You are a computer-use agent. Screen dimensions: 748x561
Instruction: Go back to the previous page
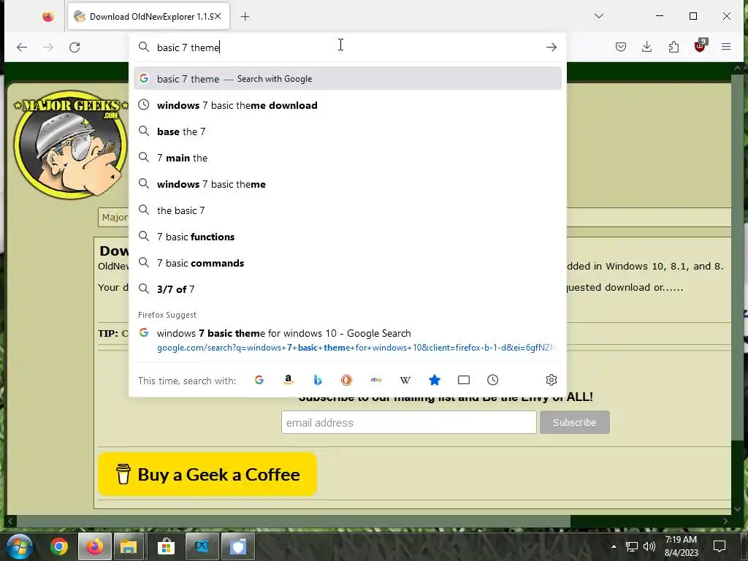(x=22, y=47)
